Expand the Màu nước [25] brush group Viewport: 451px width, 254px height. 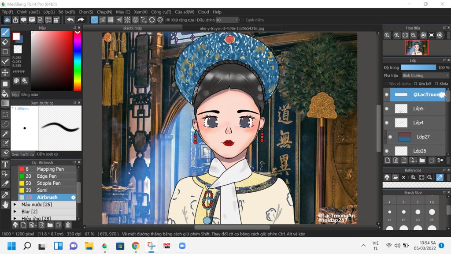tap(15, 205)
